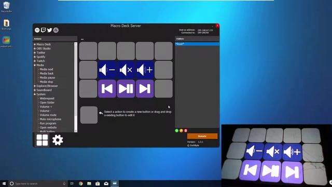
Task: Launch Chrome from the taskbar
Action: (81, 183)
